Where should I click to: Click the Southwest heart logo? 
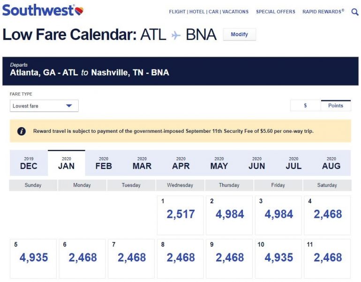(x=79, y=11)
